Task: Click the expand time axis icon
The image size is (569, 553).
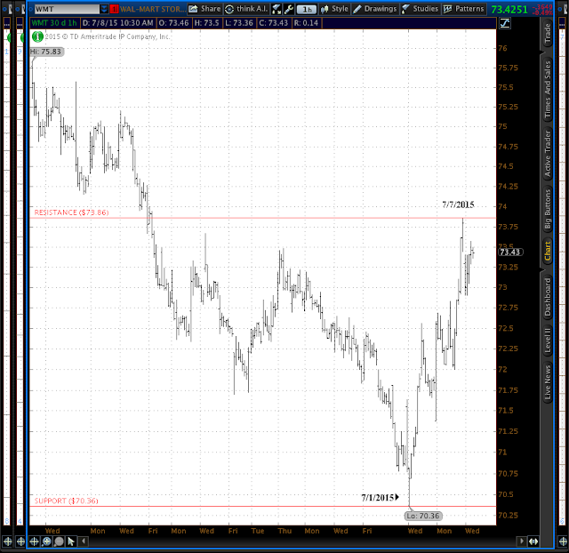Action: click(x=533, y=541)
